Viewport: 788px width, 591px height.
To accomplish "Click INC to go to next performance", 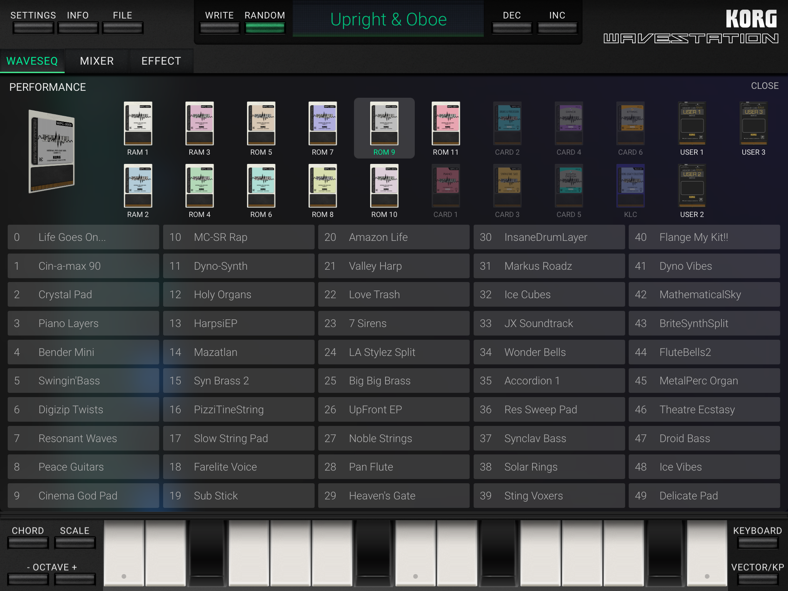I will click(557, 28).
